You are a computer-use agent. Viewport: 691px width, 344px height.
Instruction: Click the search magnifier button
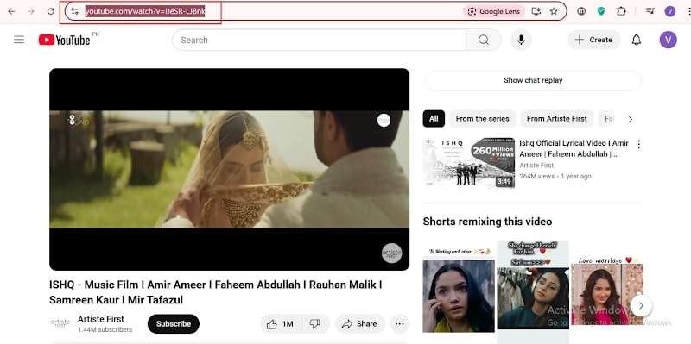coord(484,40)
